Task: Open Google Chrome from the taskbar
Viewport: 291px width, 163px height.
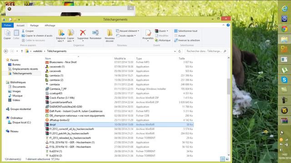Action: [x=284, y=29]
